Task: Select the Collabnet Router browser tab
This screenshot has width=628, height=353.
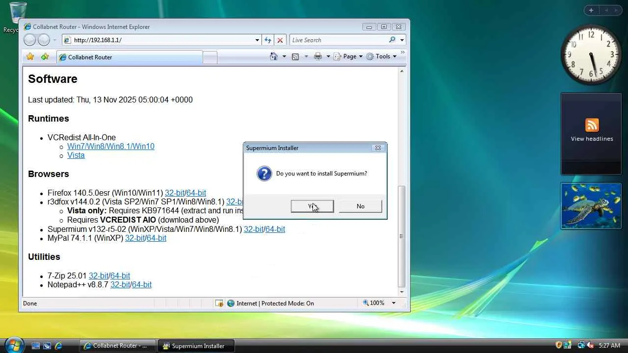Action: pyautogui.click(x=129, y=57)
